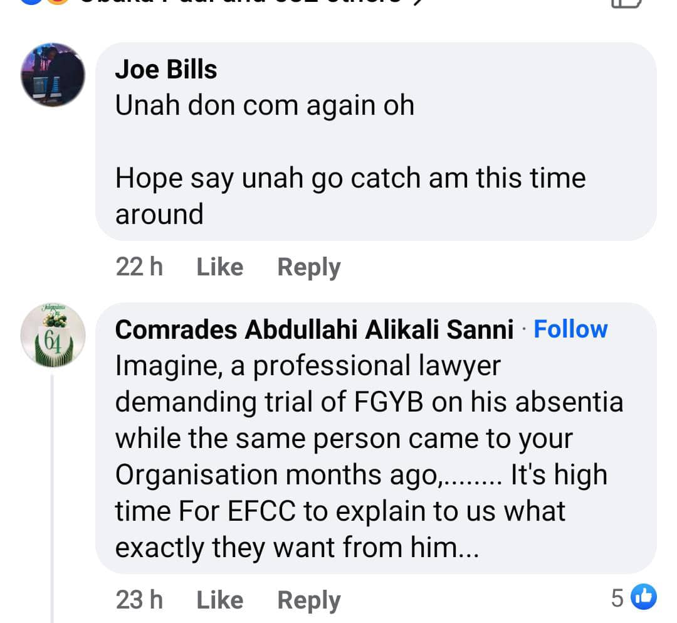Reply to Joe Bills' comment
Image resolution: width=677 pixels, height=623 pixels.
[x=308, y=267]
